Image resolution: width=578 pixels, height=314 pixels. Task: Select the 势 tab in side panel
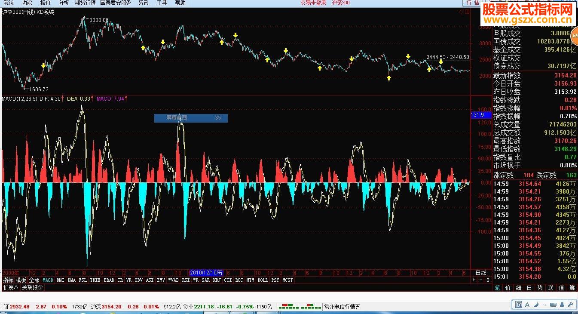tap(540, 288)
